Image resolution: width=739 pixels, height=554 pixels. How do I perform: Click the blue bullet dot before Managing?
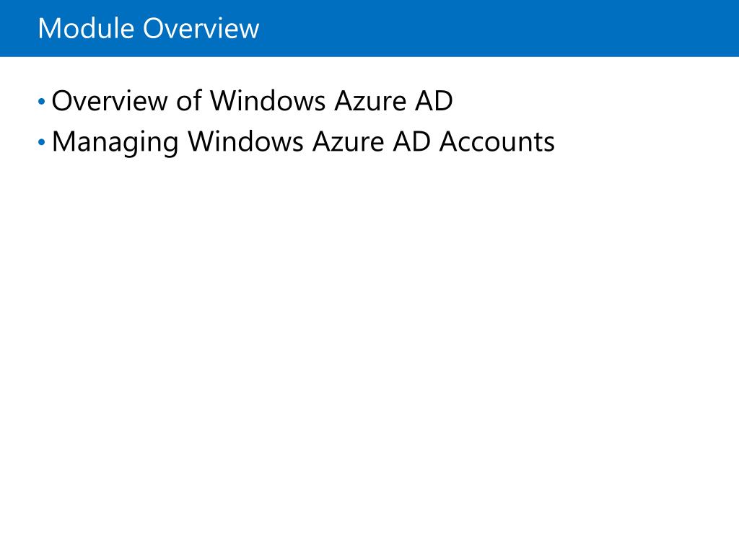(x=41, y=142)
